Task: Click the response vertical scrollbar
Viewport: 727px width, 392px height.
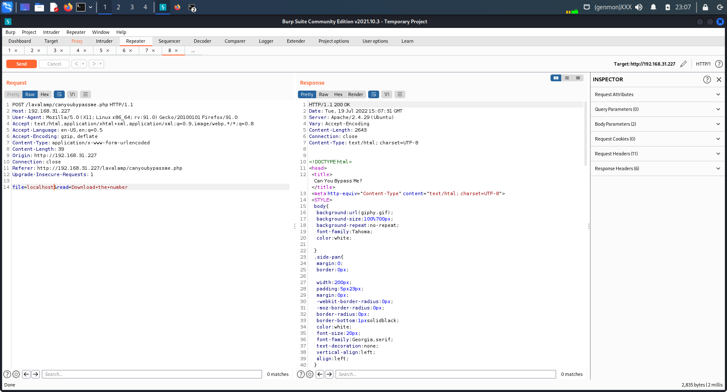Action: tap(586, 133)
